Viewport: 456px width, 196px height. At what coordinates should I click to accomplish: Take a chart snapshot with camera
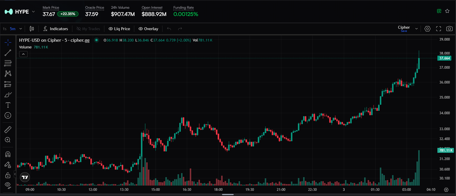449,29
